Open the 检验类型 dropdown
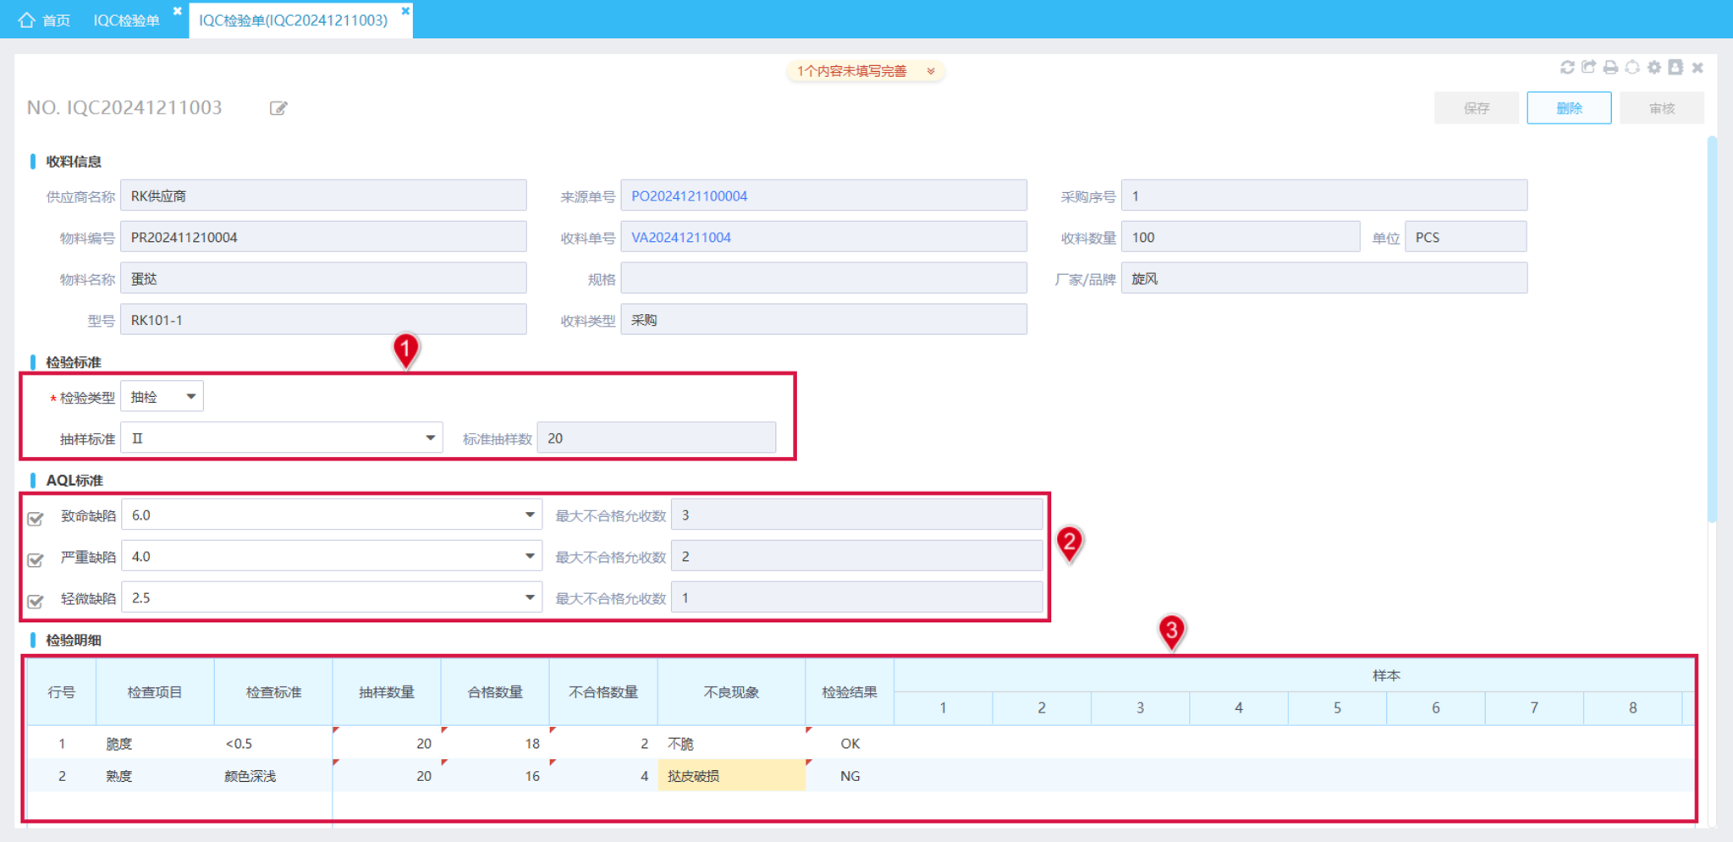The image size is (1733, 842). click(162, 397)
